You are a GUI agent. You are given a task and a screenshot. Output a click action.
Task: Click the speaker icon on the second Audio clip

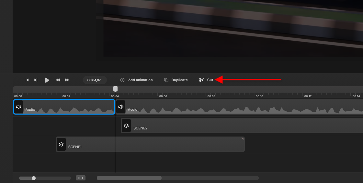121,107
